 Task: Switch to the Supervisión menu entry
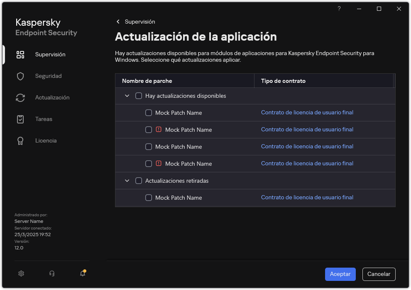click(x=50, y=54)
